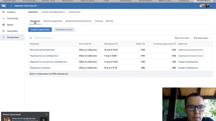Click the search magnifier icon
The width and height of the screenshot is (216, 121).
(31, 38)
